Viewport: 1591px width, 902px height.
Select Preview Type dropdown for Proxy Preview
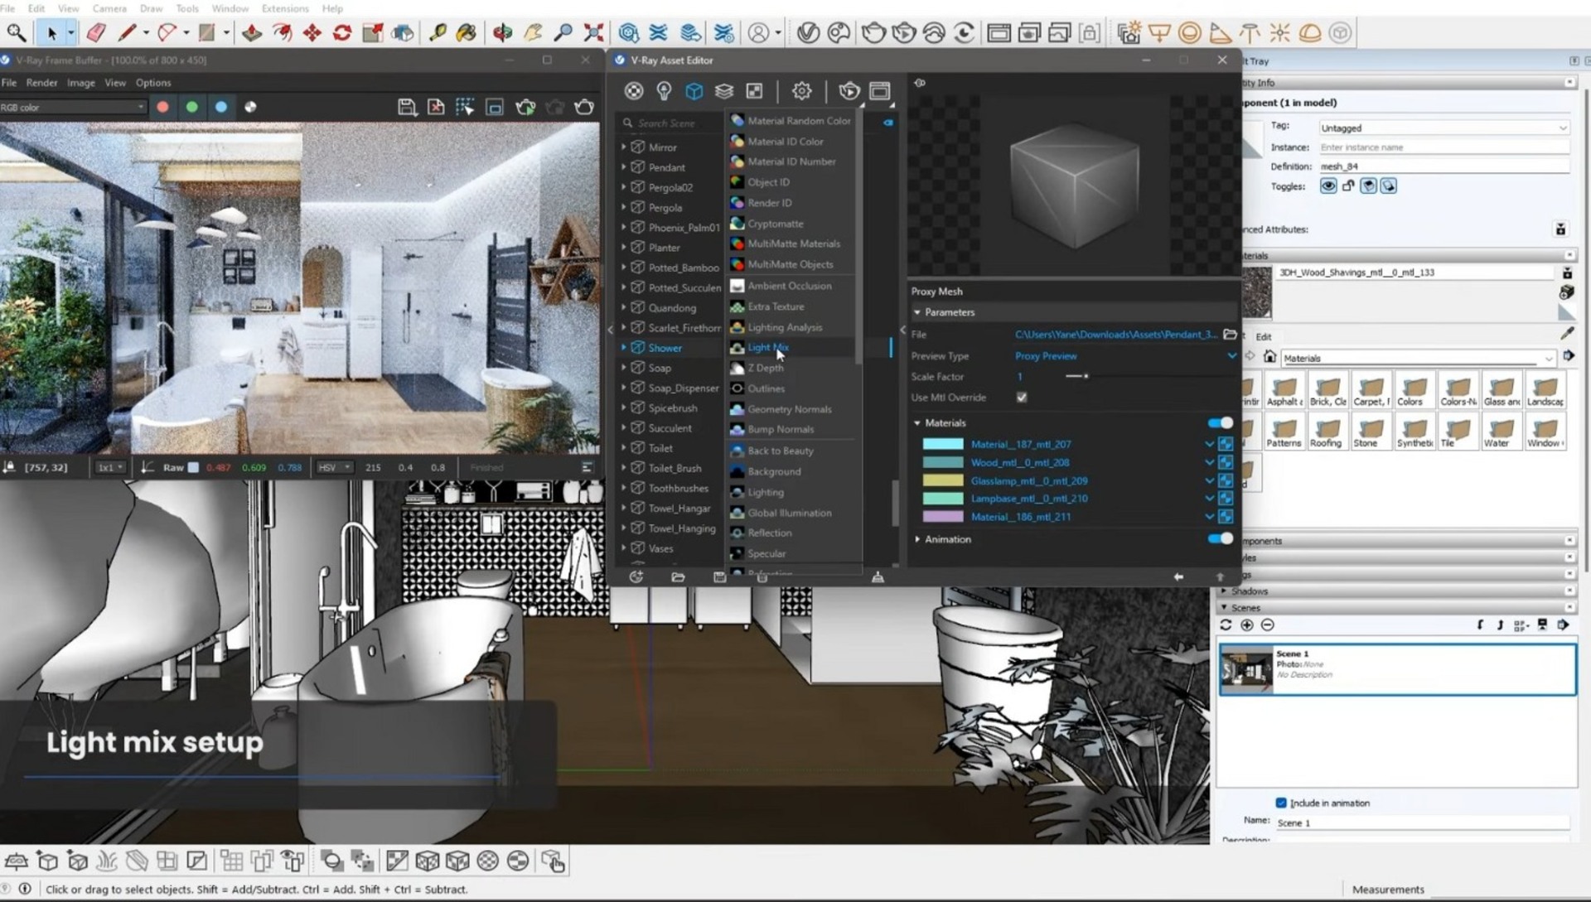pyautogui.click(x=1124, y=356)
